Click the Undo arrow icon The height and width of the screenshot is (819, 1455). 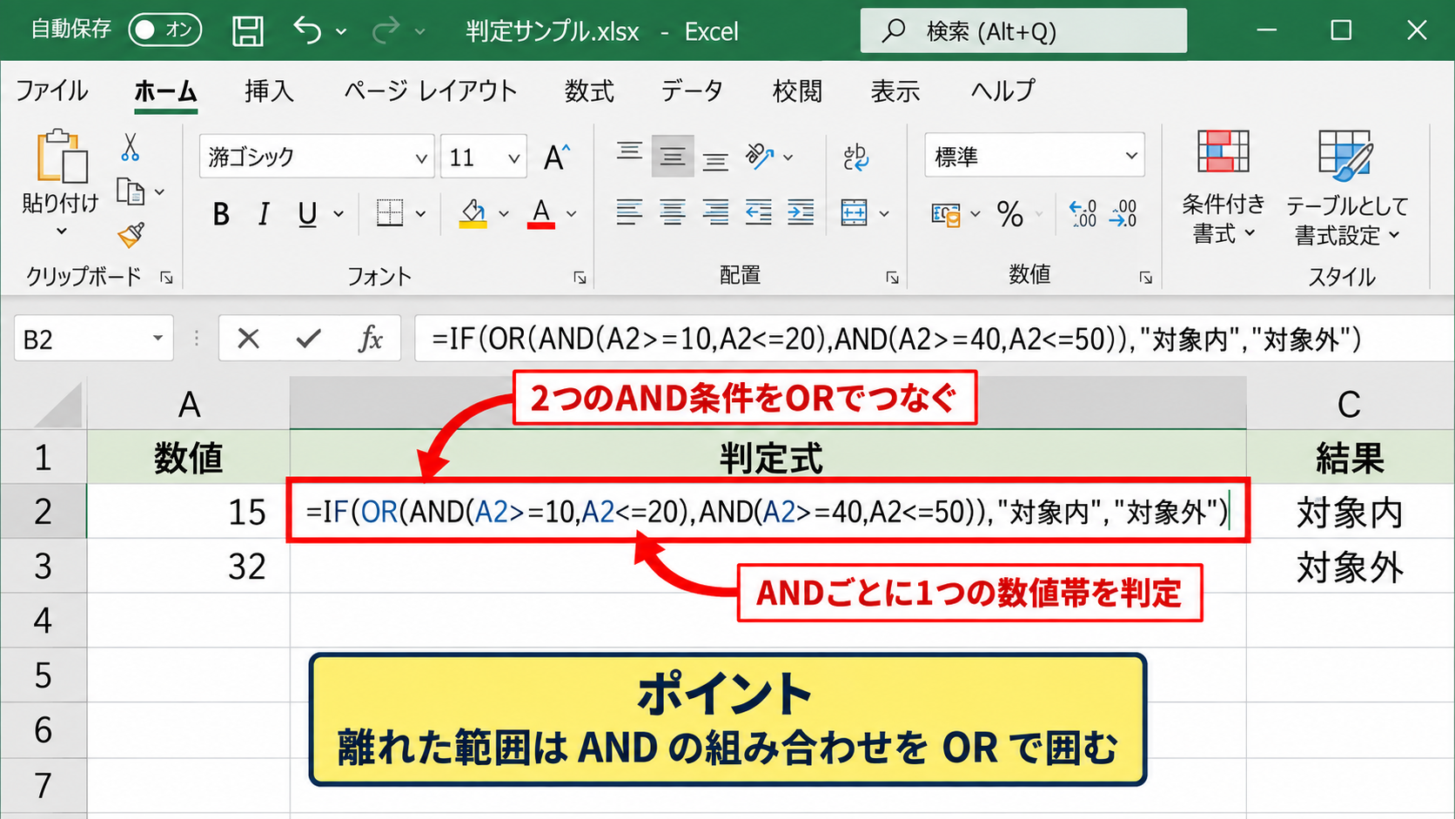click(307, 30)
